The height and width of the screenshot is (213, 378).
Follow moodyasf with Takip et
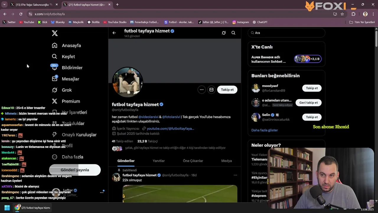[312, 88]
